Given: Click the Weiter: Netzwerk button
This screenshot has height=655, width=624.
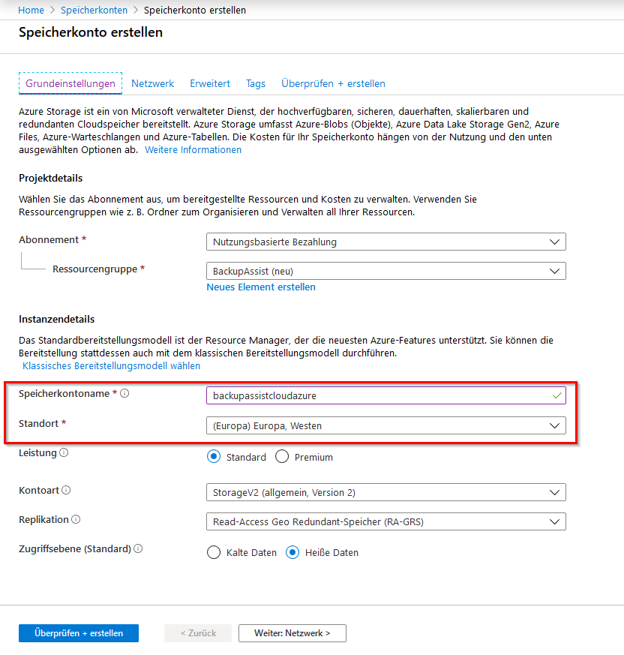Looking at the screenshot, I should 292,633.
